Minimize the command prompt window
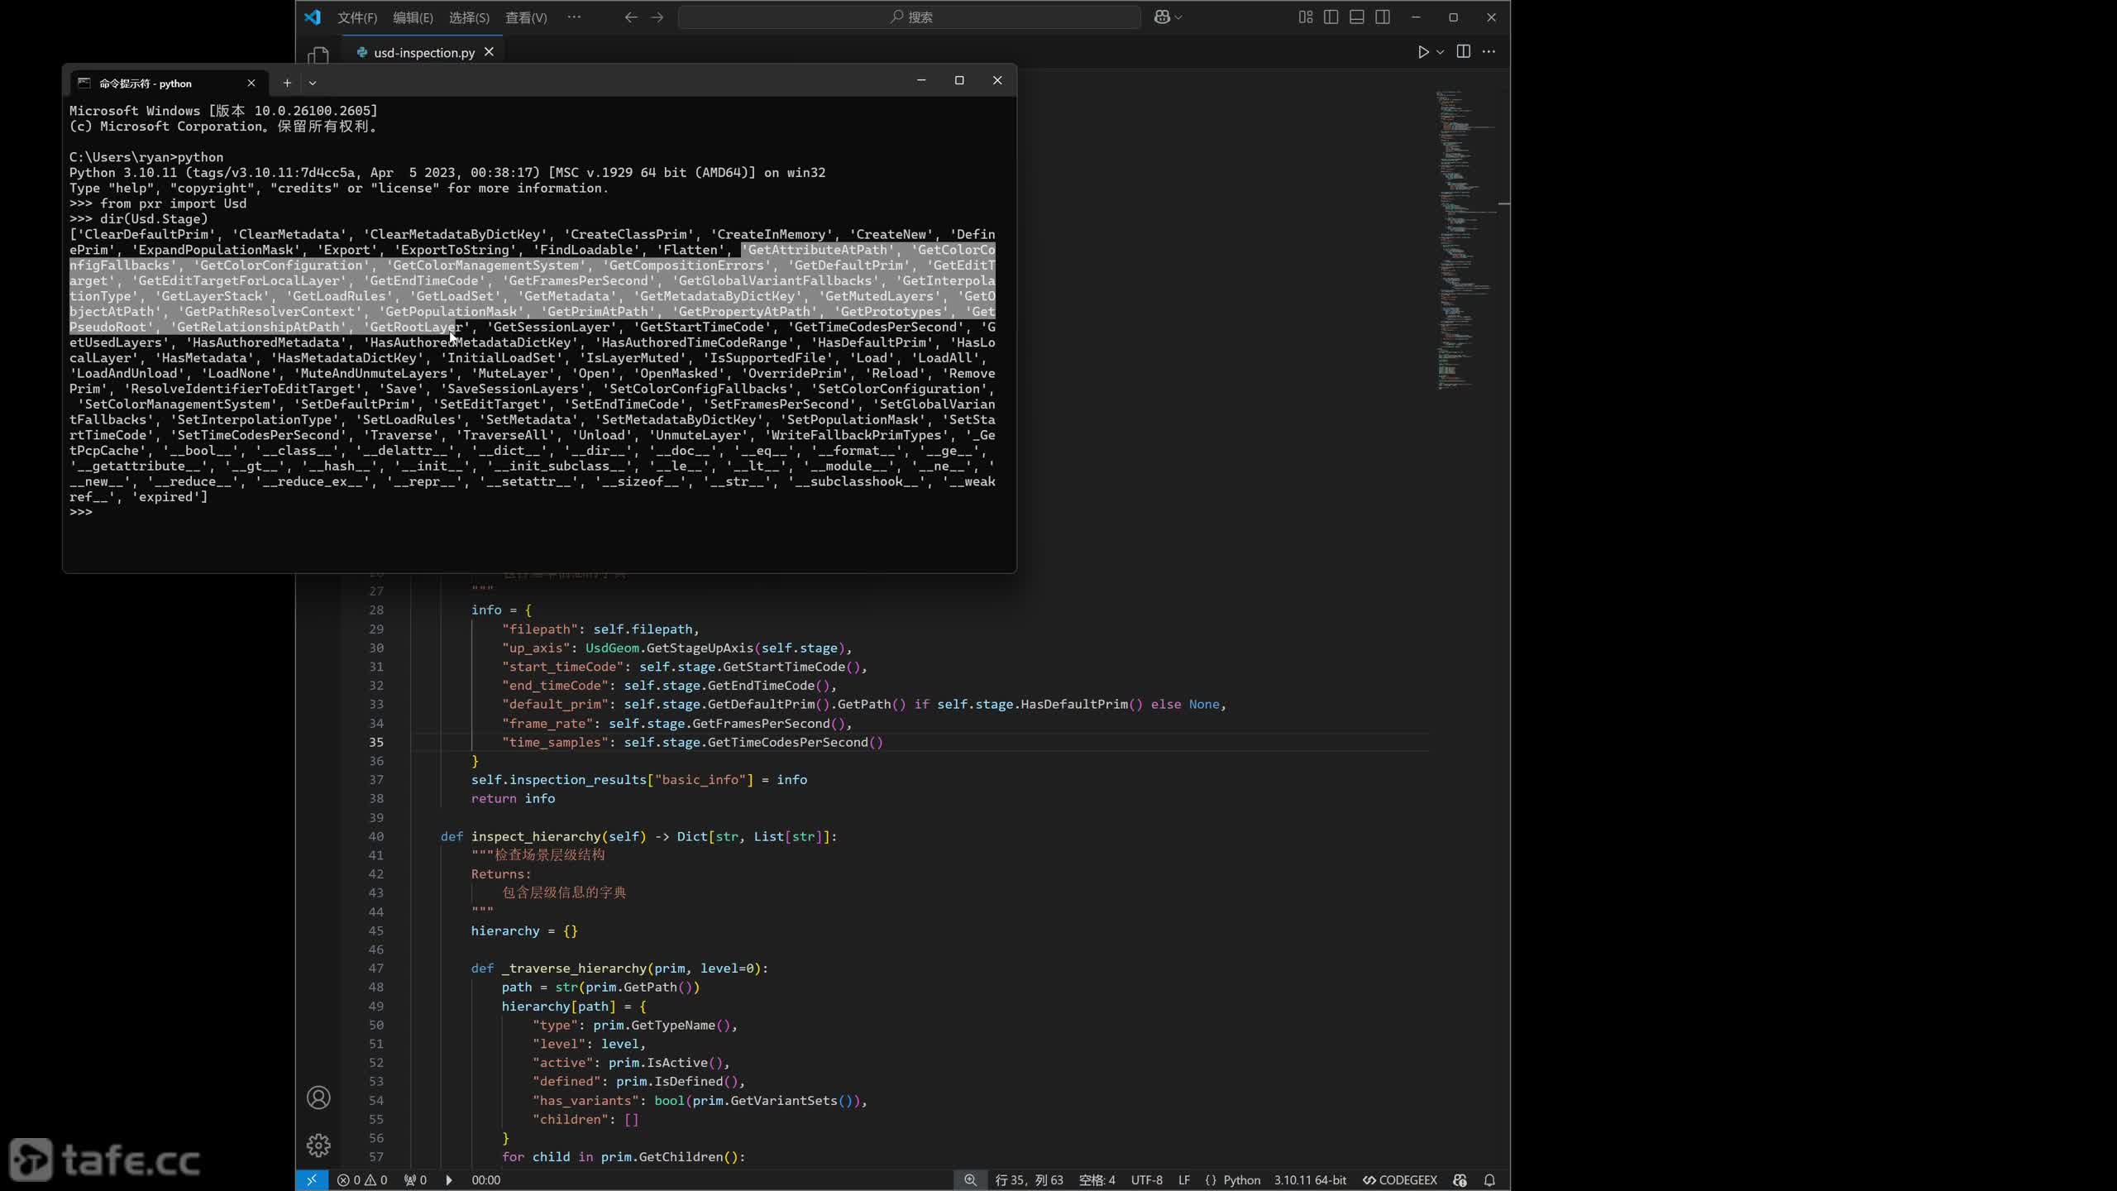This screenshot has width=2117, height=1191. click(x=921, y=80)
